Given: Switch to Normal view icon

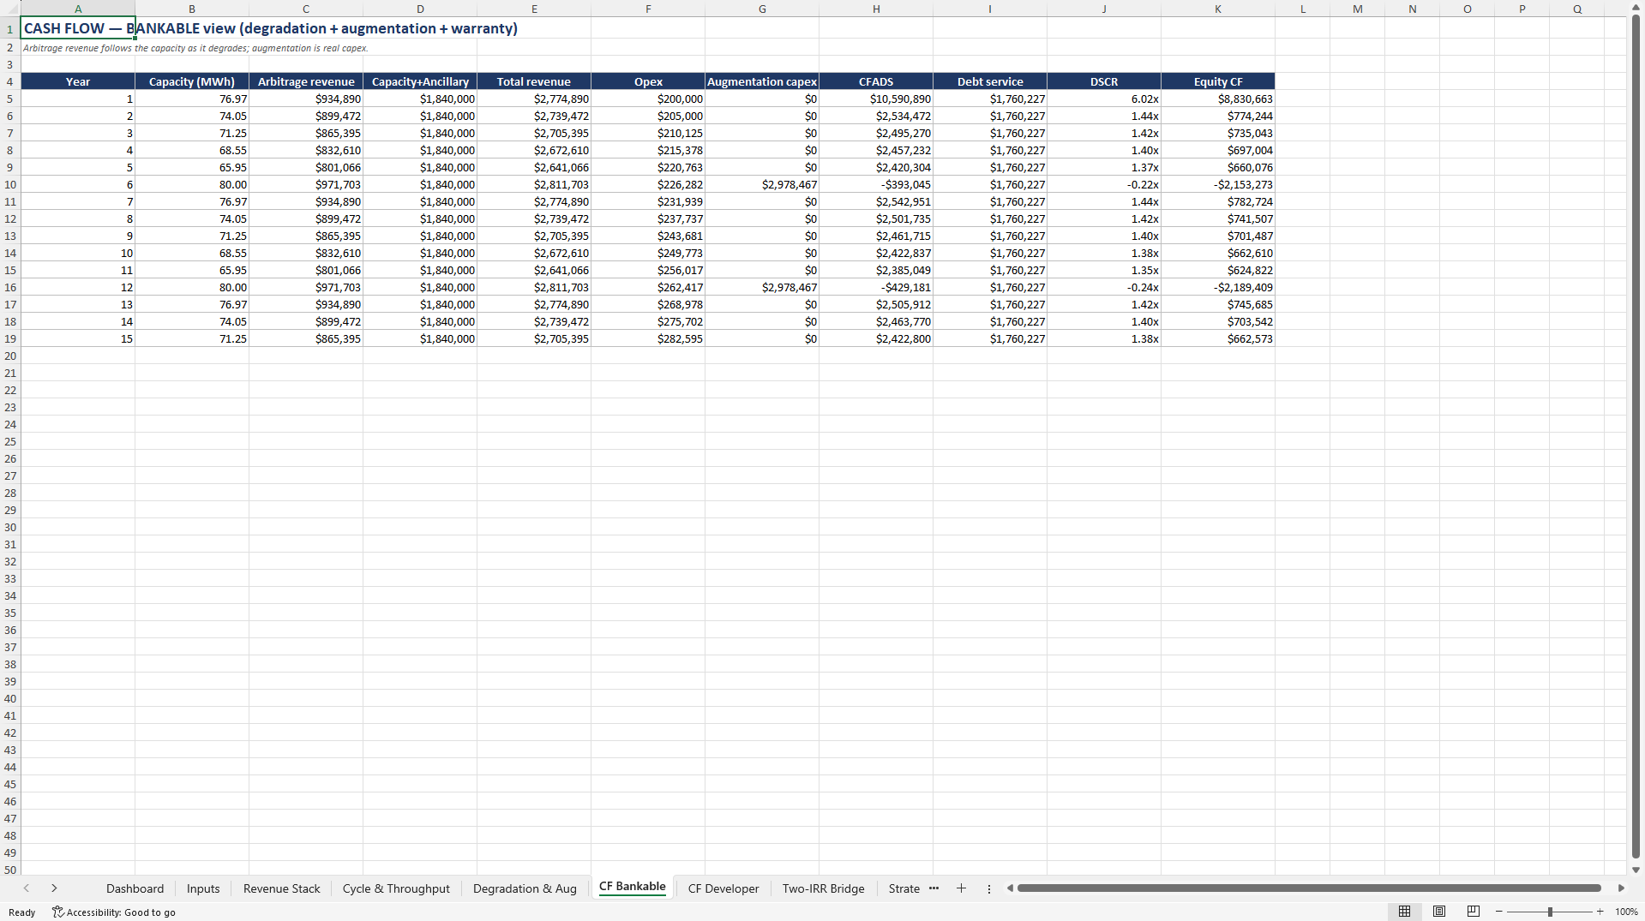Looking at the screenshot, I should (1404, 912).
